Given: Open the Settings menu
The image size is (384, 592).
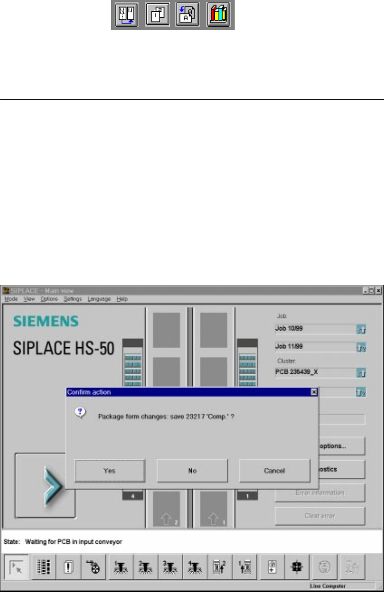Looking at the screenshot, I should tap(72, 299).
